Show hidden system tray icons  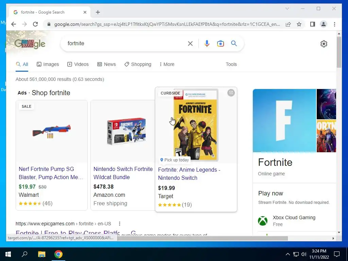pyautogui.click(x=288, y=254)
